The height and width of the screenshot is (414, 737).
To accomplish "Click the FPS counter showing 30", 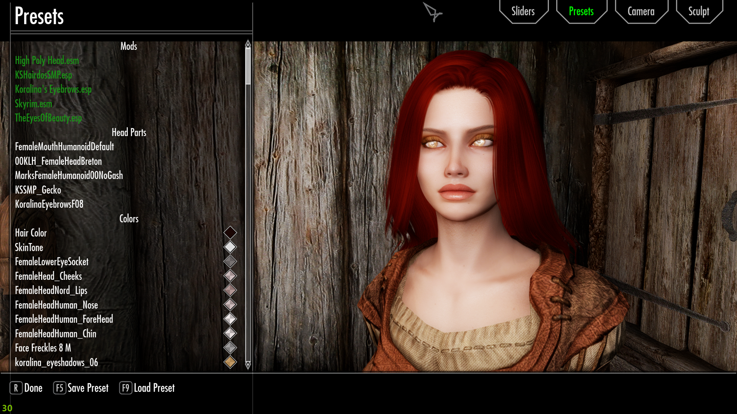I will pos(7,408).
